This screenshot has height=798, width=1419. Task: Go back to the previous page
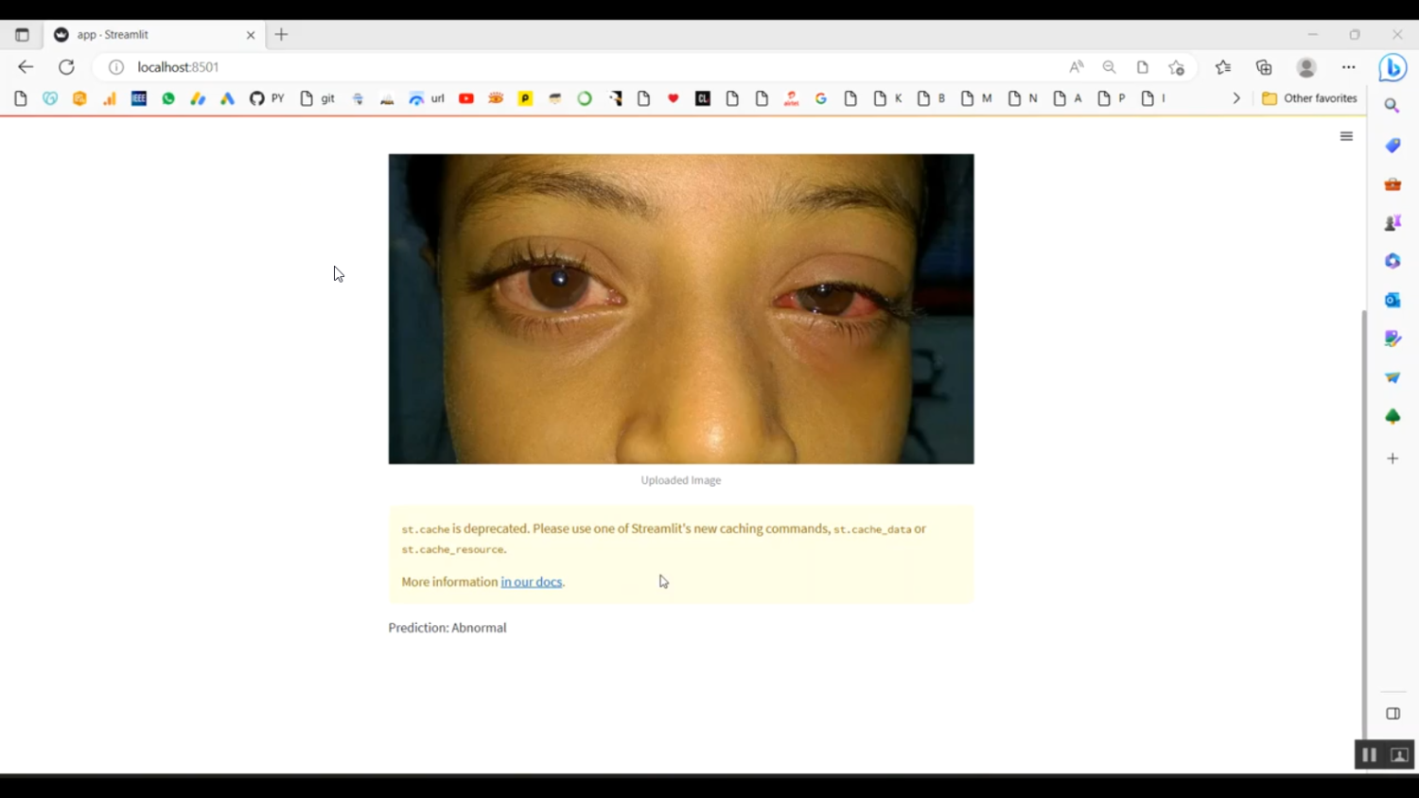(x=26, y=67)
